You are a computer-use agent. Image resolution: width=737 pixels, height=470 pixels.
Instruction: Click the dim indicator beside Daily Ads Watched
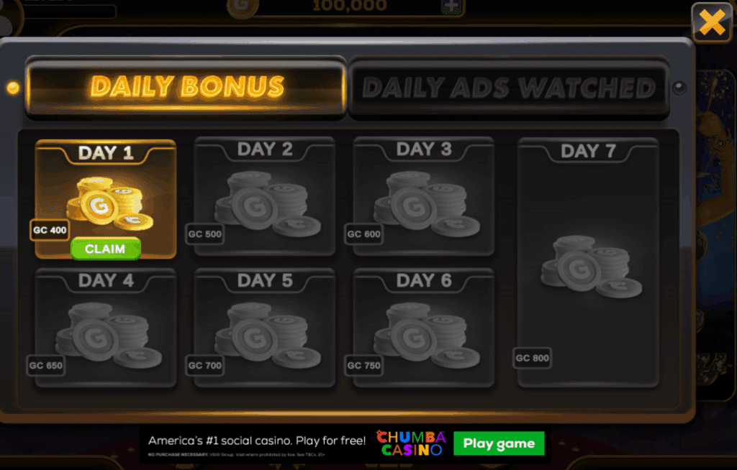(679, 88)
